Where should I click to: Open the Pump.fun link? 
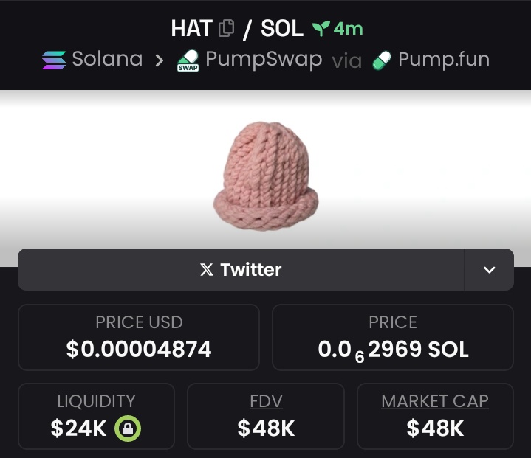pyautogui.click(x=431, y=60)
